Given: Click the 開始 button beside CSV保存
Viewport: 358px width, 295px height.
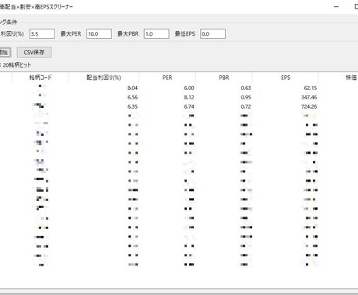Looking at the screenshot, I should pyautogui.click(x=5, y=53).
